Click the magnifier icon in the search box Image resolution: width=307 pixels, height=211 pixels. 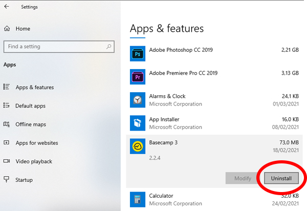pyautogui.click(x=108, y=47)
